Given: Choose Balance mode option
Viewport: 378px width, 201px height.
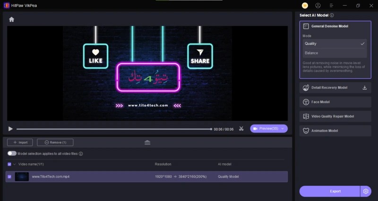Looking at the screenshot, I should pyautogui.click(x=335, y=53).
